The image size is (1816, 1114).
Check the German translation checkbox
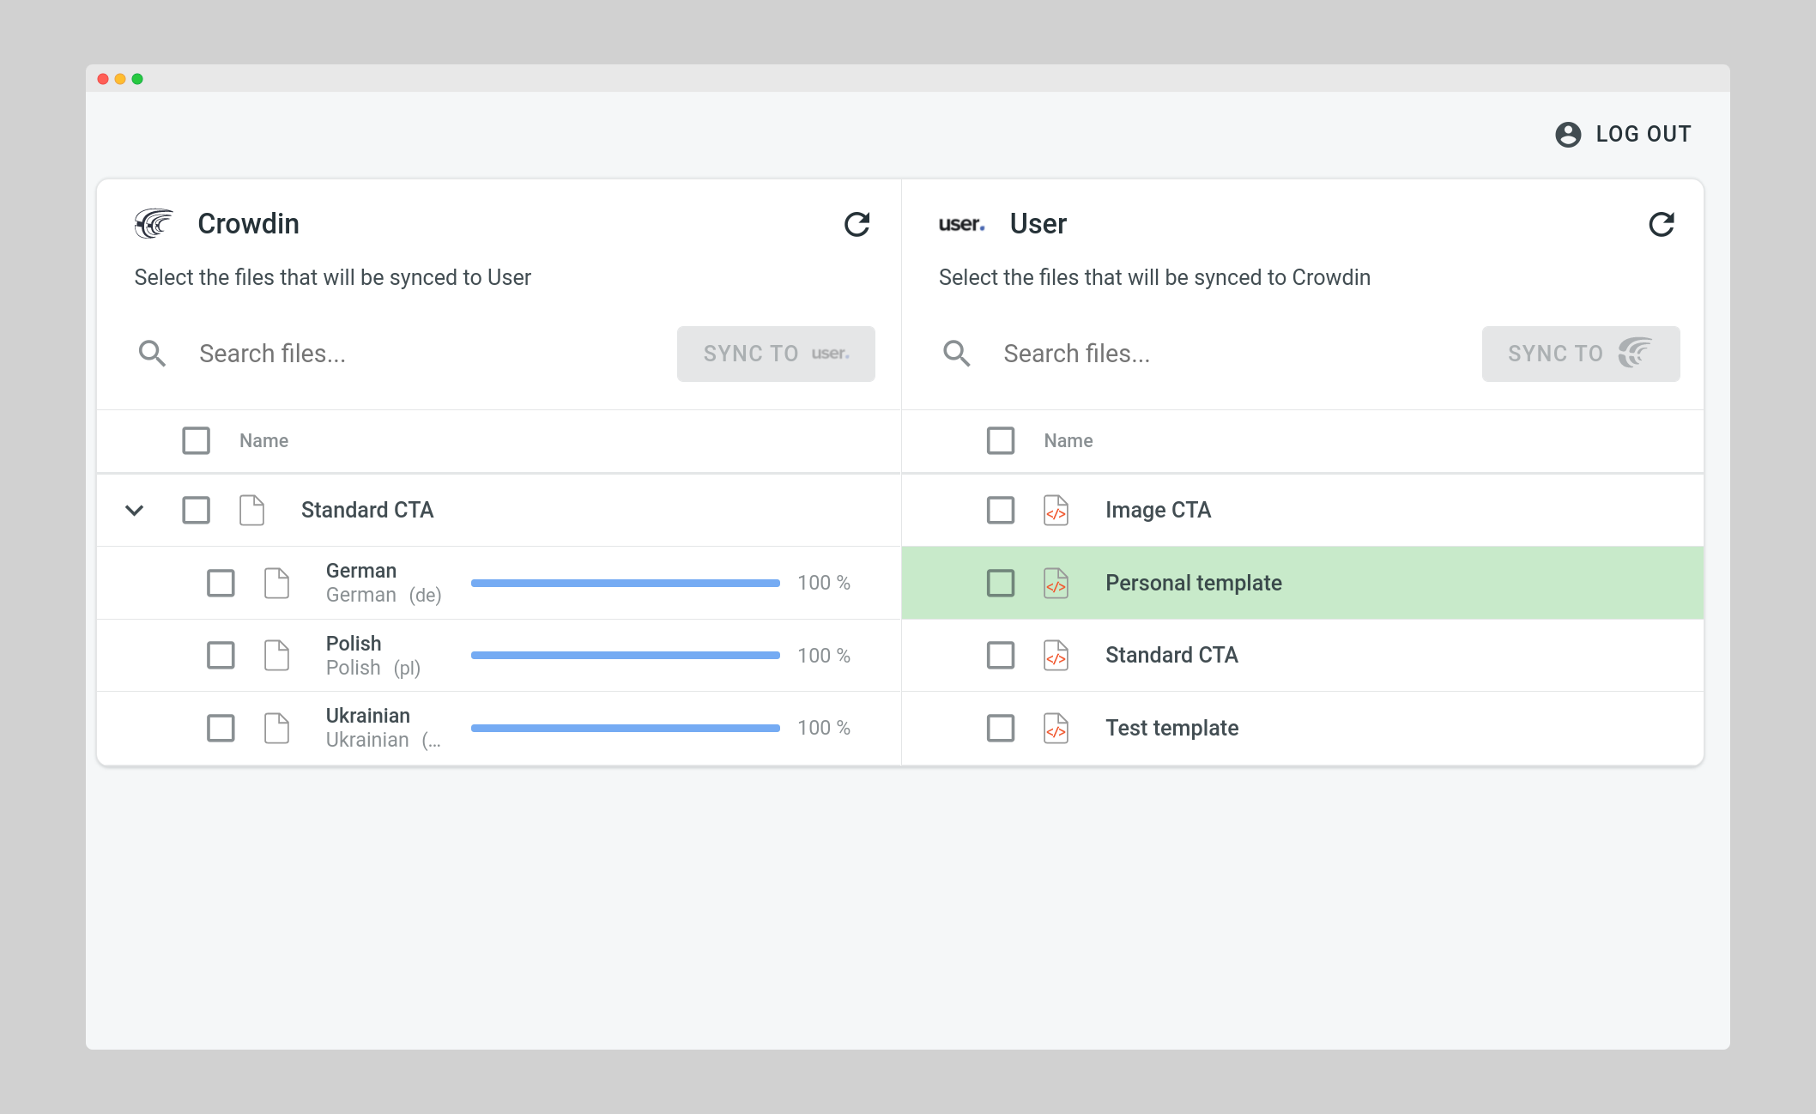coord(221,583)
